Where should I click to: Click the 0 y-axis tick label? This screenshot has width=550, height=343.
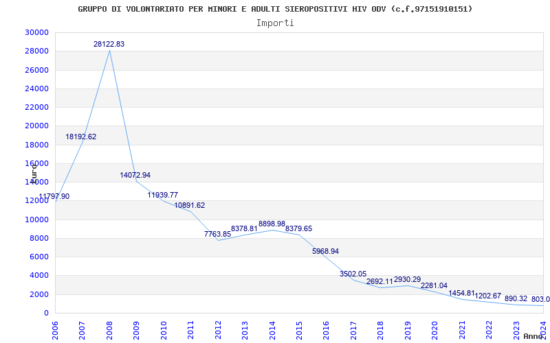tap(46, 314)
